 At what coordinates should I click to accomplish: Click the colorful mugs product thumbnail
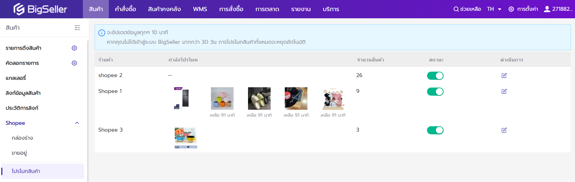222,98
